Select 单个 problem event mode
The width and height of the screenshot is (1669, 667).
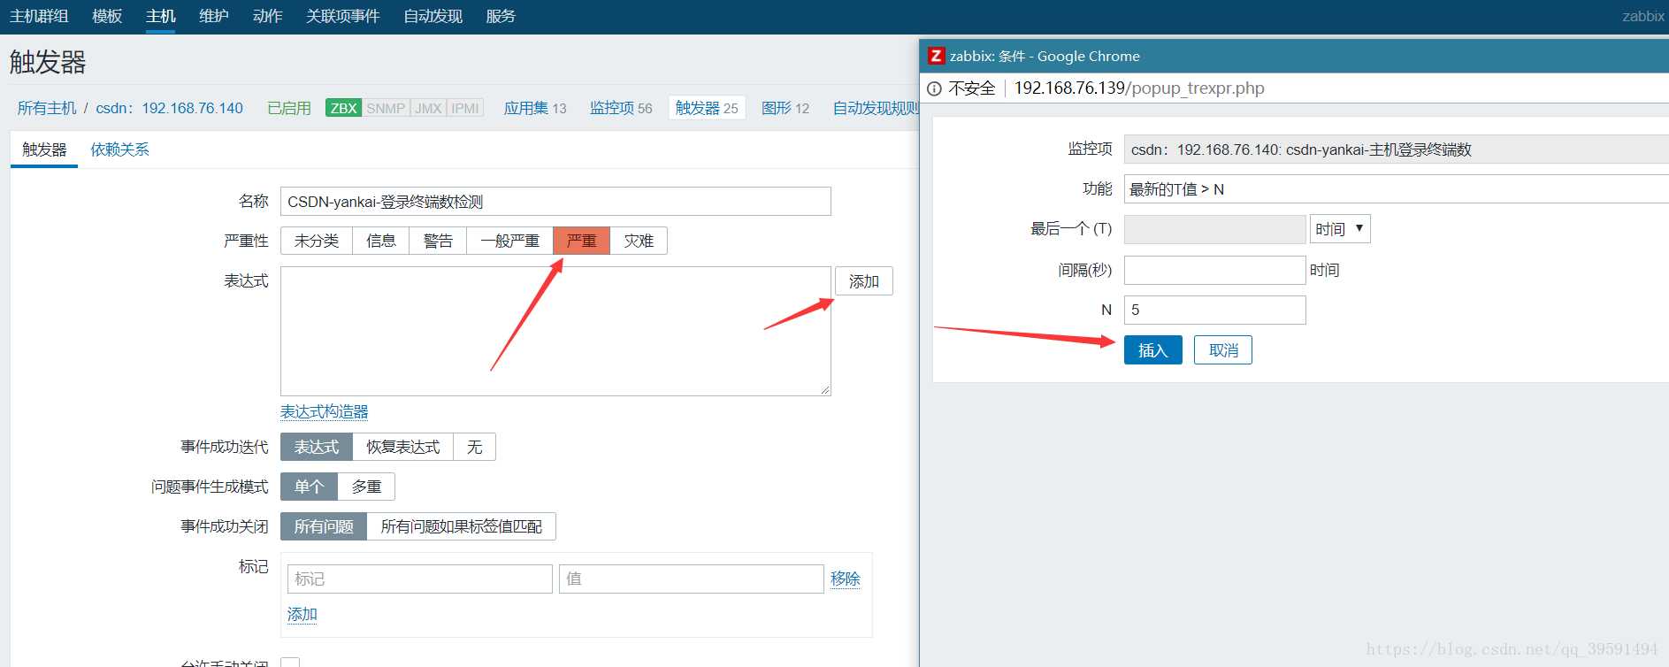tap(310, 487)
